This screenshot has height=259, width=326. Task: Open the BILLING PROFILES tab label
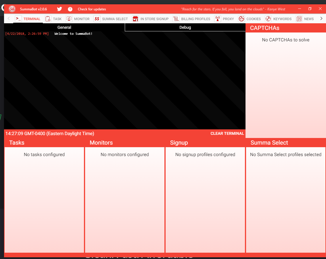click(196, 19)
